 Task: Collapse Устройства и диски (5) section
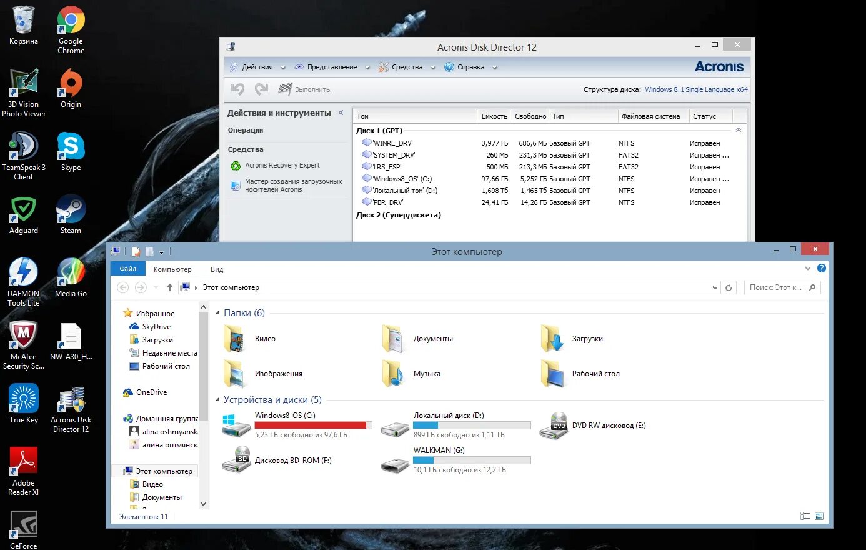click(x=217, y=400)
